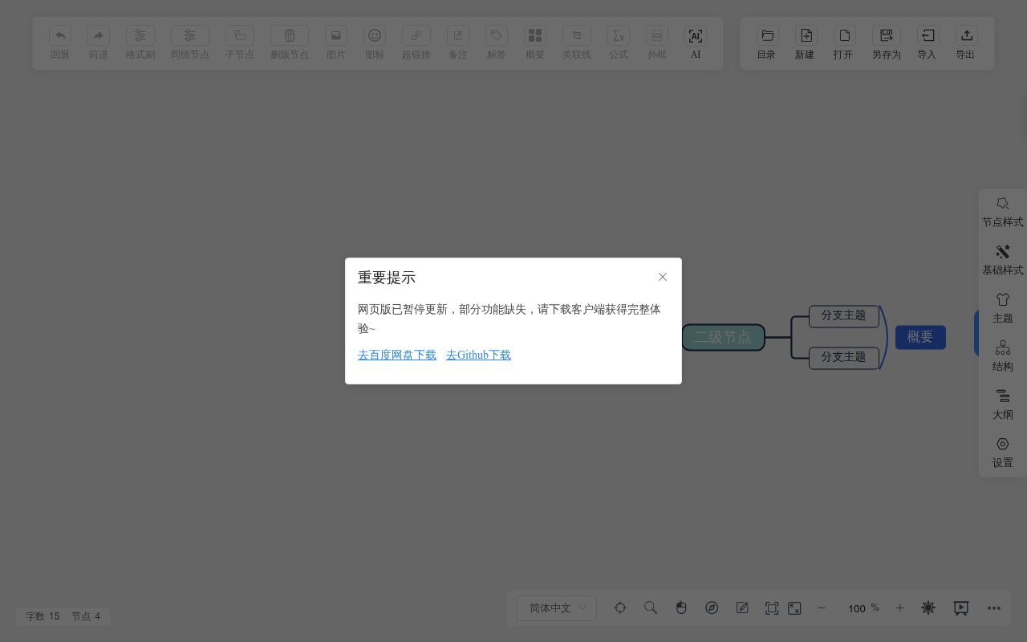Click the 回退 undo icon
This screenshot has width=1027, height=642.
point(60,35)
